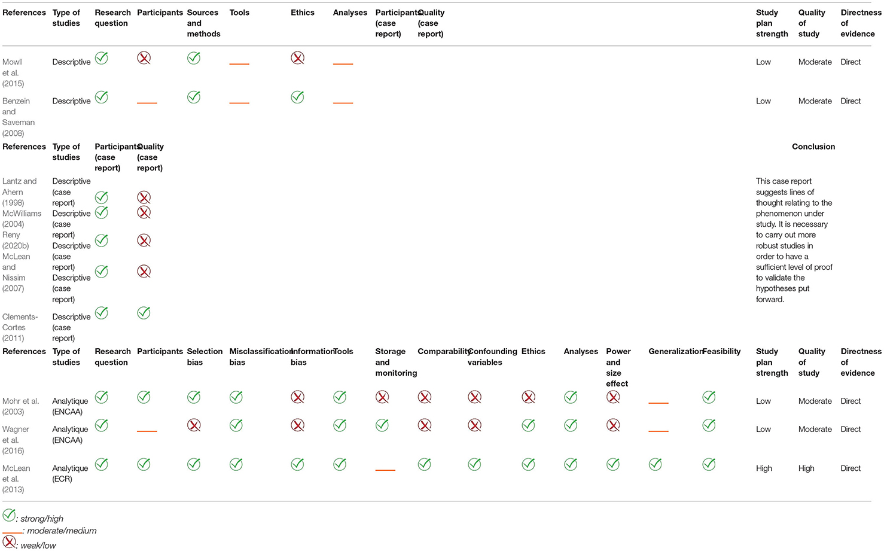Viewport: 884px width, 551px height.
Task: Click 'Analytique (ENCAA)' in Mohr et al. row
Action: pyautogui.click(x=70, y=406)
